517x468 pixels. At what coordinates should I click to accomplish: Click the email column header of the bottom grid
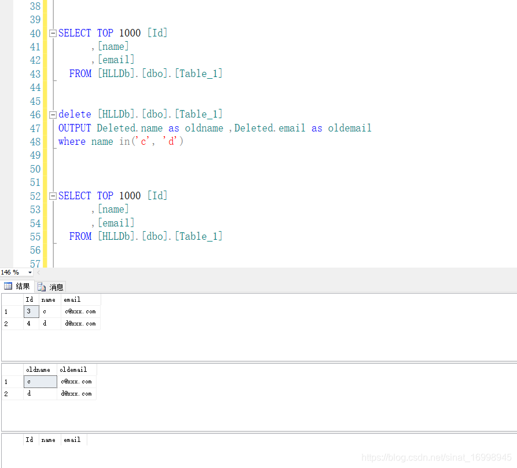(x=72, y=440)
